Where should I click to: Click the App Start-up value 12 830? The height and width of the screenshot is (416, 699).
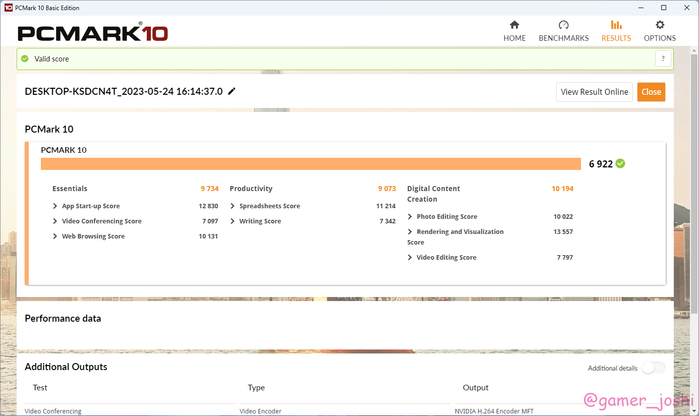[208, 206]
